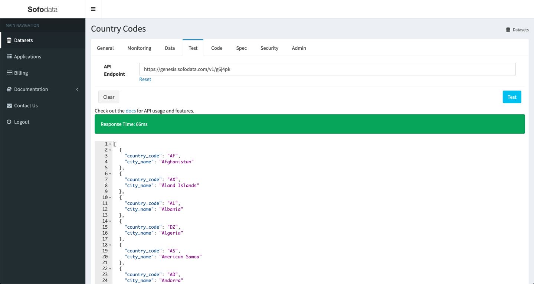
Task: Open the General tab
Action: pos(105,48)
